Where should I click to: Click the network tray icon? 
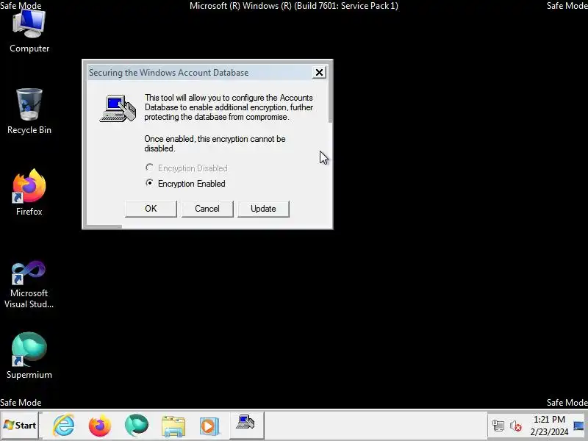[x=498, y=426]
